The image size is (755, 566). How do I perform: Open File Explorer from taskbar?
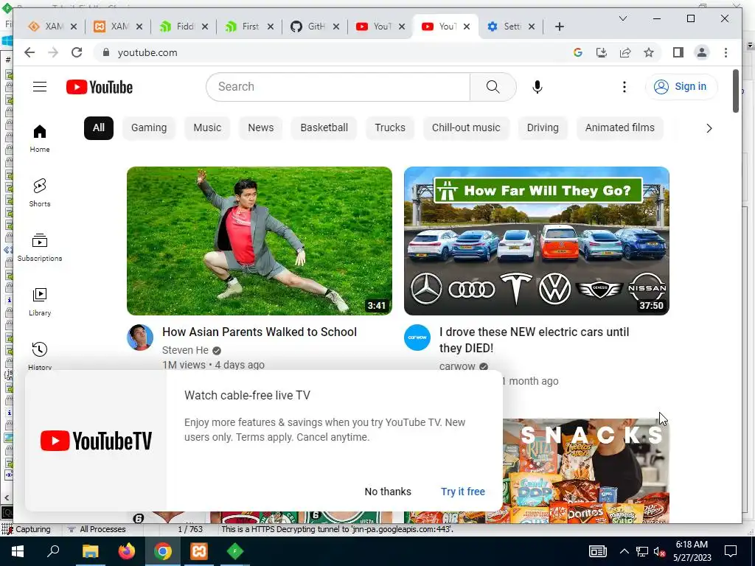pos(90,551)
